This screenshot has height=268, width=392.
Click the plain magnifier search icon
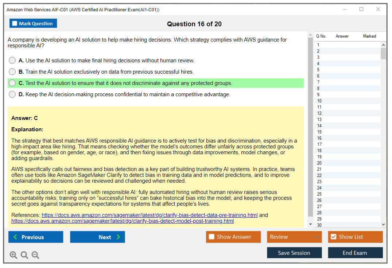pyautogui.click(x=24, y=255)
